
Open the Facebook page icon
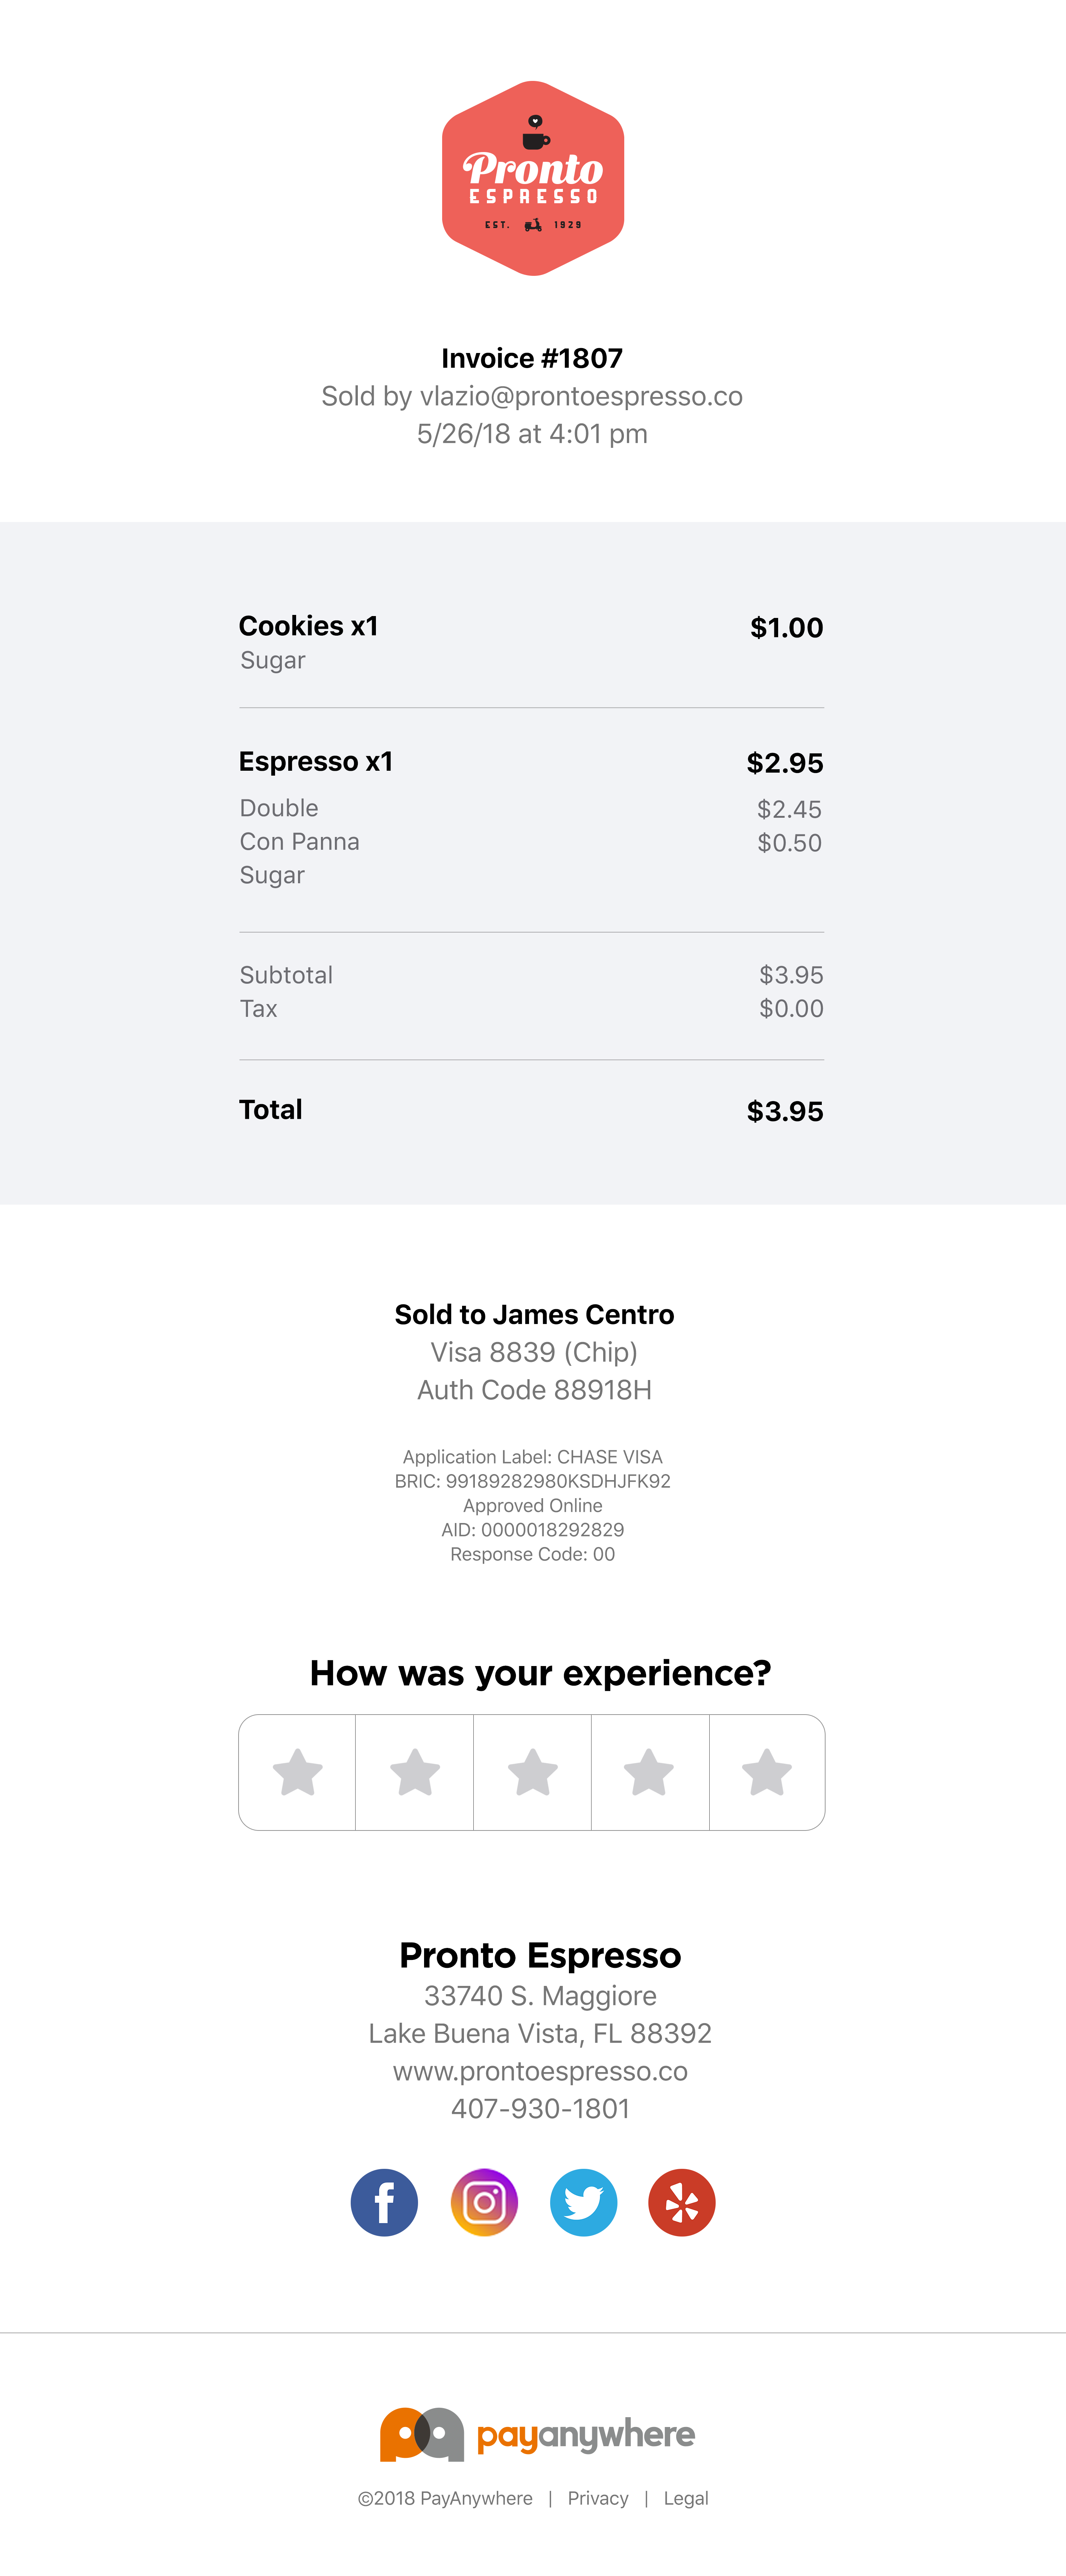click(x=384, y=2202)
